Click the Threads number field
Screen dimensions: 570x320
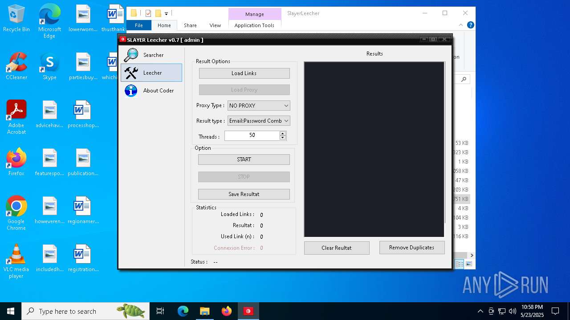tap(252, 136)
